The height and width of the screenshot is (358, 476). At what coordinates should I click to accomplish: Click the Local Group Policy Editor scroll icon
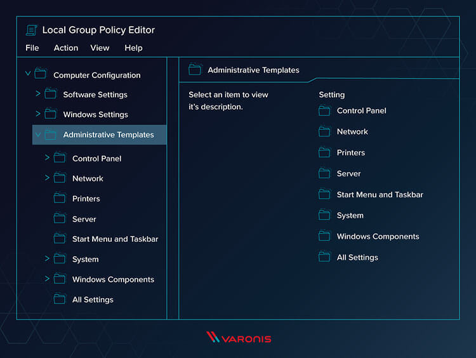click(31, 30)
